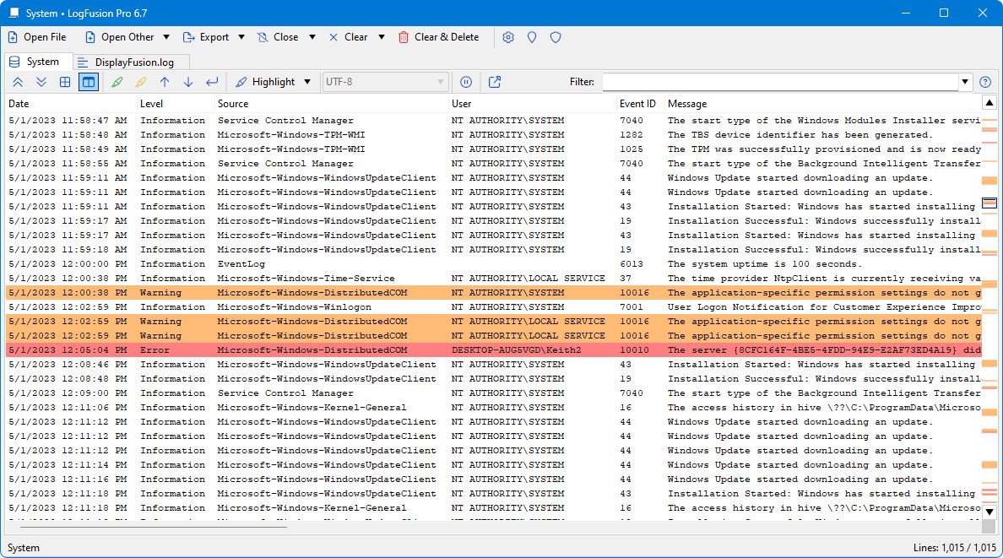Toggle the word wrap arrow button
The width and height of the screenshot is (1003, 558).
[212, 82]
